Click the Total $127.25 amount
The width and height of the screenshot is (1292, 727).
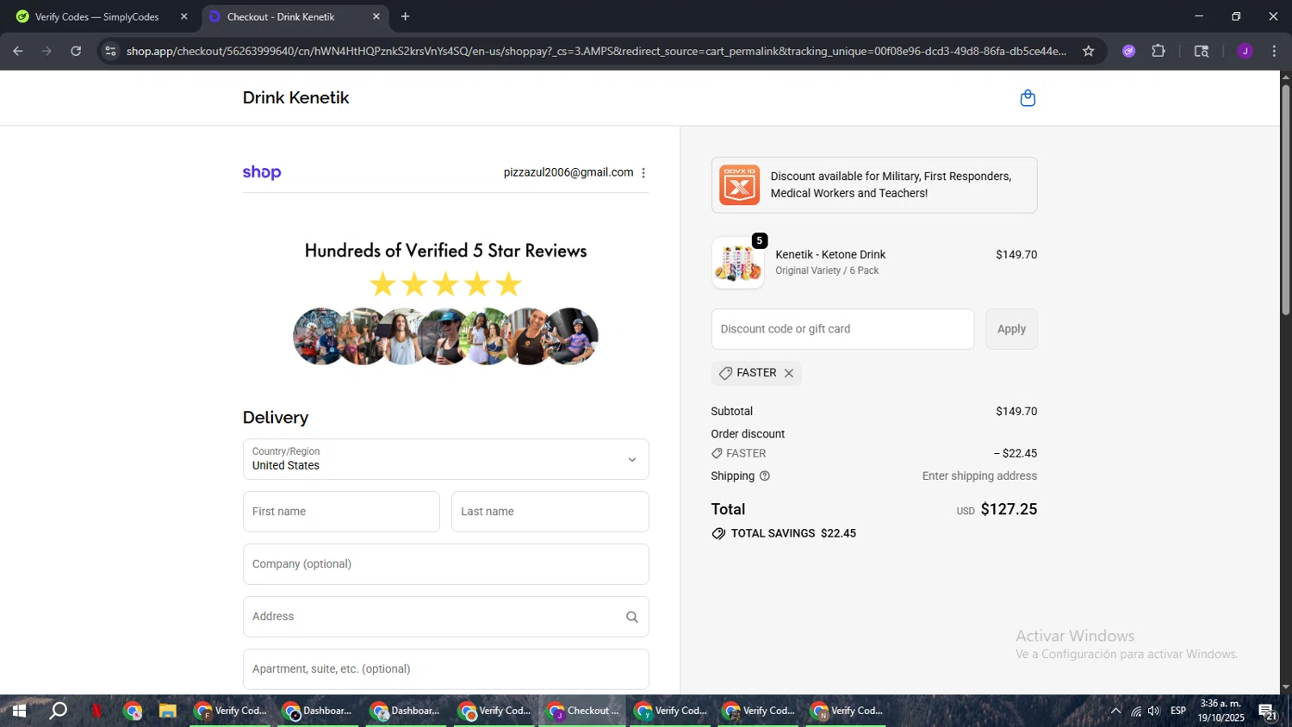1009,509
